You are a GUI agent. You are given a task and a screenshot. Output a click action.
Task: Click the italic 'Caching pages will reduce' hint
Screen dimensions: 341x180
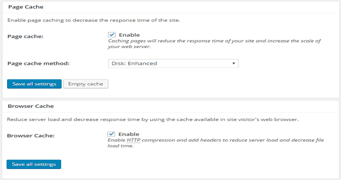point(214,44)
